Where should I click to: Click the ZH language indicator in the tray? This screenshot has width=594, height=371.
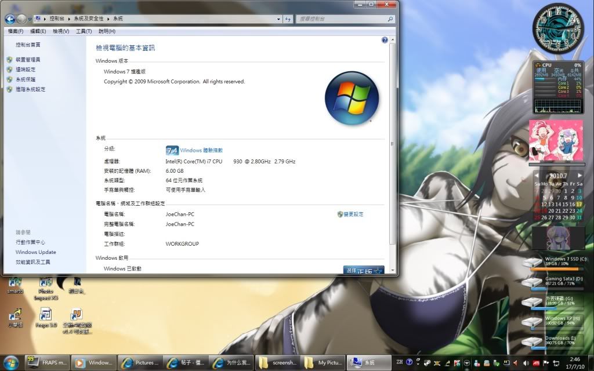399,362
